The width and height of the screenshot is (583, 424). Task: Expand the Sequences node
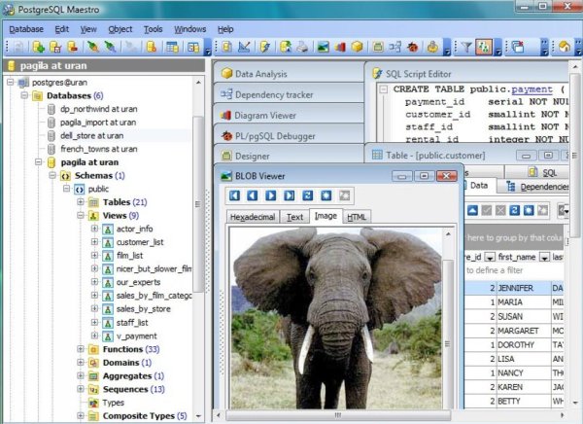(x=81, y=389)
